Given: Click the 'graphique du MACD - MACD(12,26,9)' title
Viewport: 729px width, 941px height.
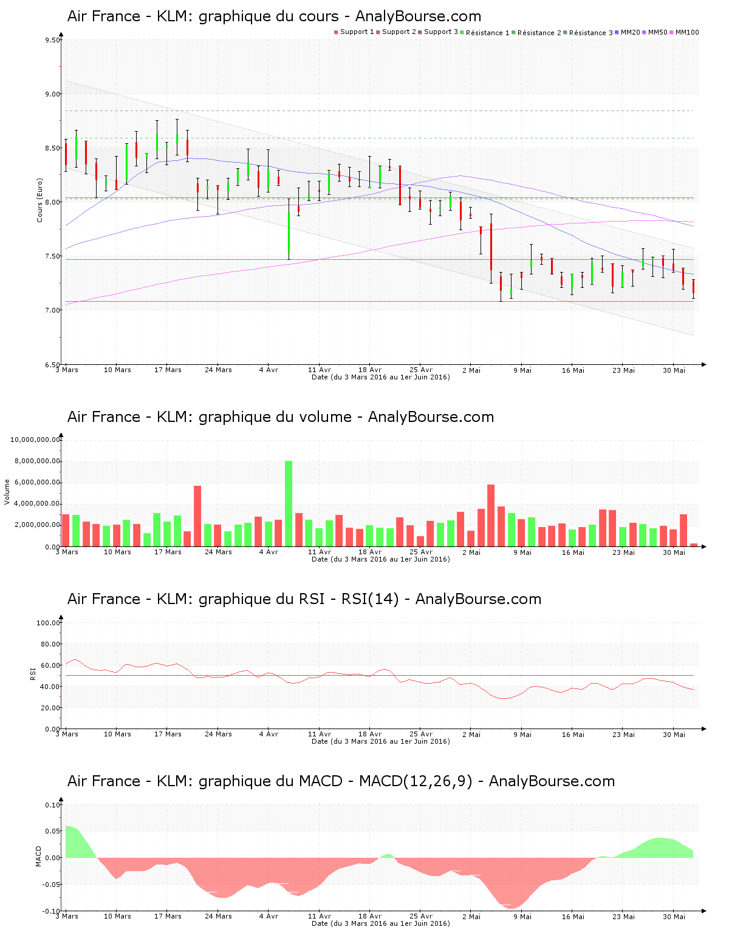Looking at the screenshot, I should (x=341, y=781).
